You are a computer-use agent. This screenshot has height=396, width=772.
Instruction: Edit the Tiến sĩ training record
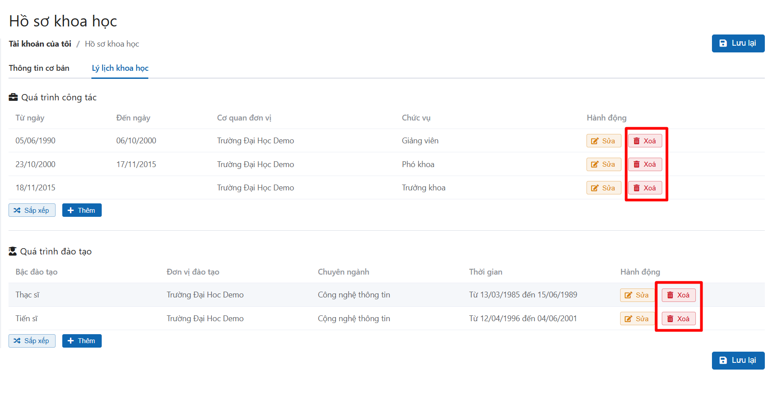click(x=637, y=319)
